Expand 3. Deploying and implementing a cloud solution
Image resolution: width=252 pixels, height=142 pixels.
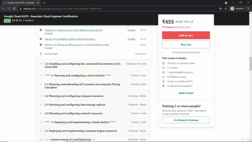(x=93, y=122)
